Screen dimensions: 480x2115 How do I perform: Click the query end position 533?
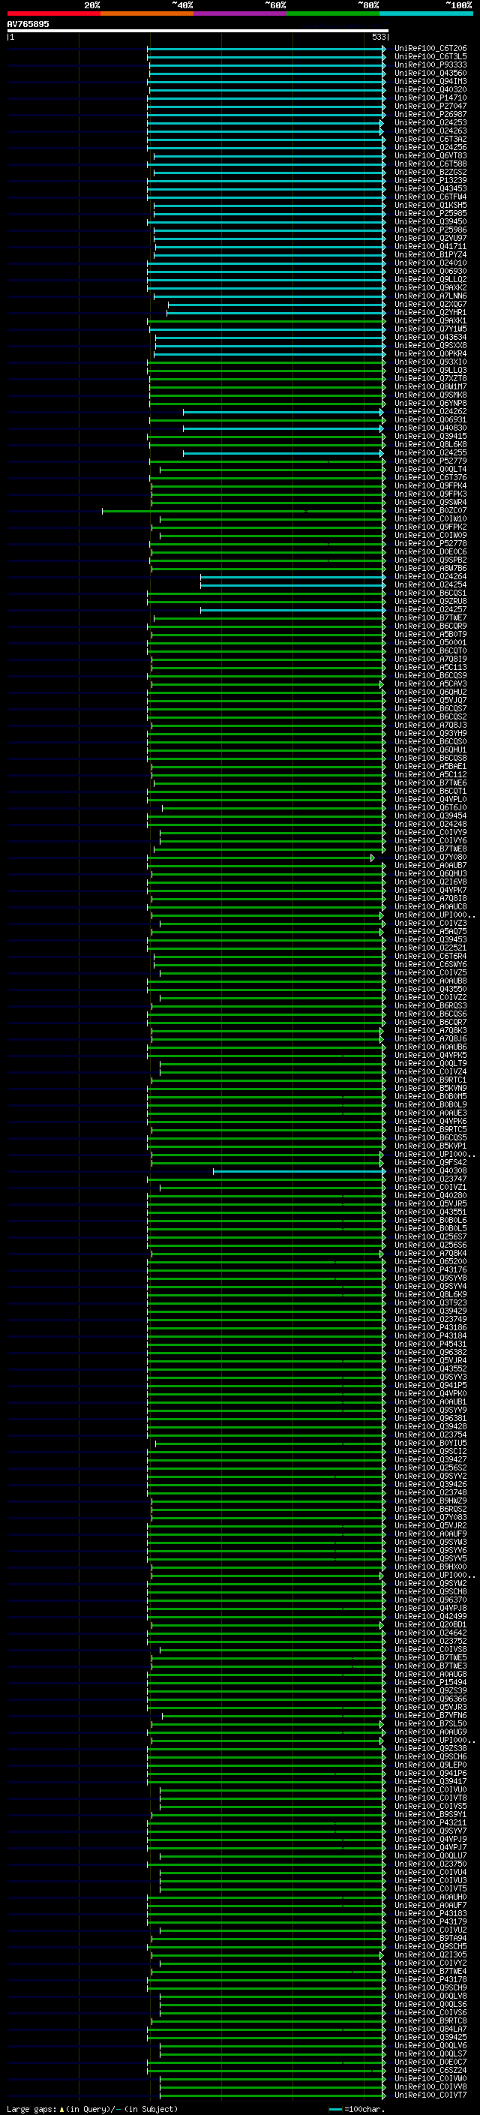[x=379, y=37]
